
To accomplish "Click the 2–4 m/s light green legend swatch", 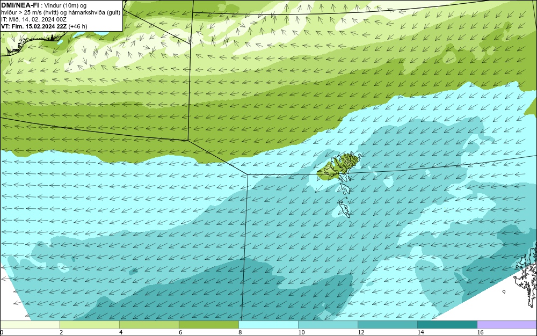I will coord(89,324).
